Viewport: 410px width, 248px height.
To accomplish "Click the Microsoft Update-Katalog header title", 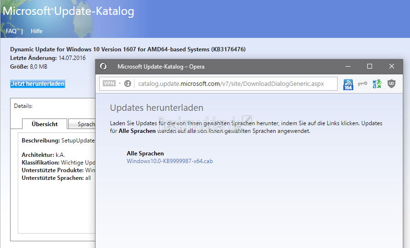I will click(x=69, y=11).
